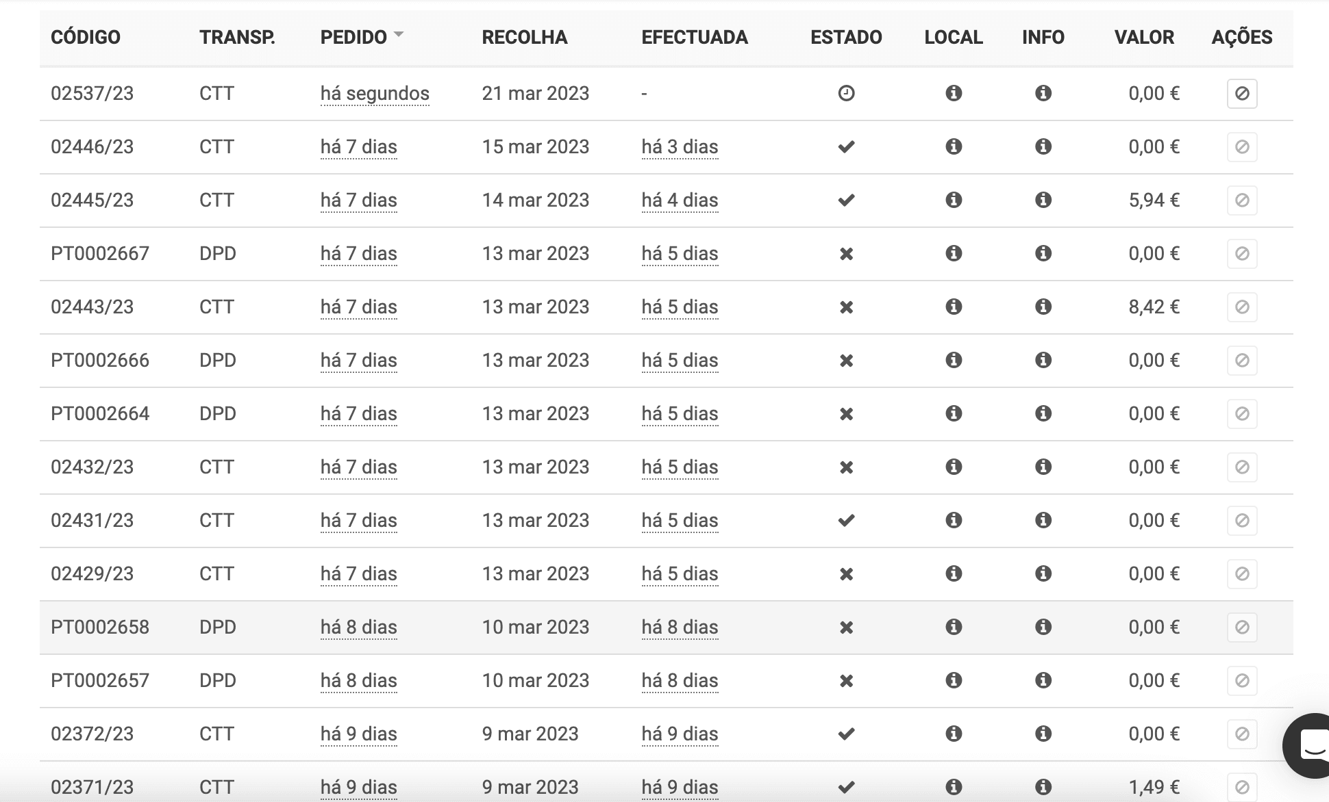
Task: Show INFO icon details for 02431/23
Action: coord(1043,520)
